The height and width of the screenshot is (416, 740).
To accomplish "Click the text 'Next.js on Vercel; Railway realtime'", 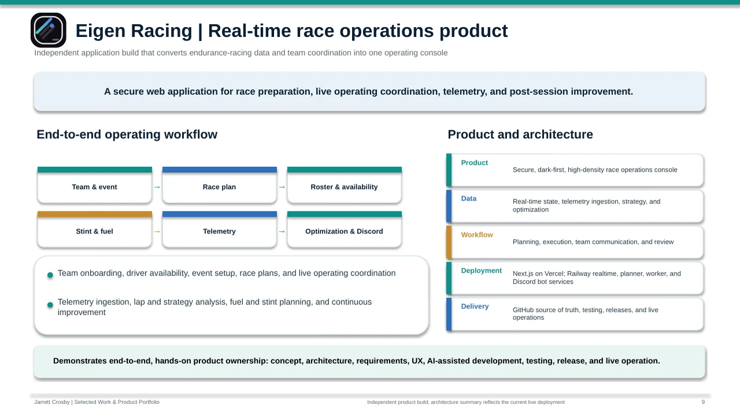I will pyautogui.click(x=597, y=278).
